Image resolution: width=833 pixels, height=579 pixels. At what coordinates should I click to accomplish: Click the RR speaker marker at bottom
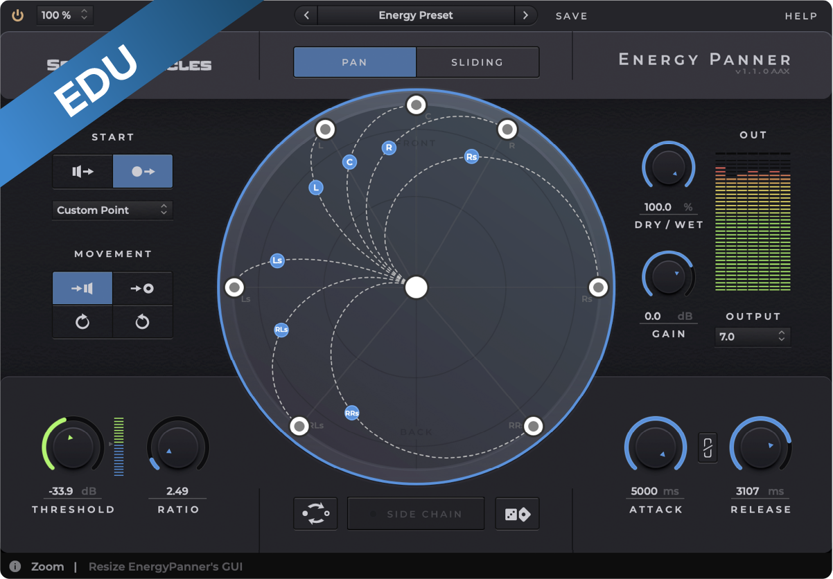pyautogui.click(x=533, y=425)
